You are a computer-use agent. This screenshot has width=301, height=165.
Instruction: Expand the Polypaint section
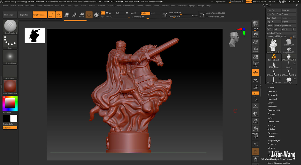[272, 144]
